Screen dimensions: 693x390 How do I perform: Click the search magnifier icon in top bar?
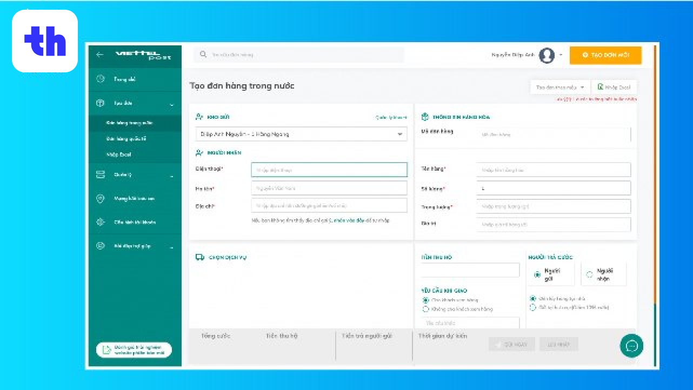click(203, 55)
